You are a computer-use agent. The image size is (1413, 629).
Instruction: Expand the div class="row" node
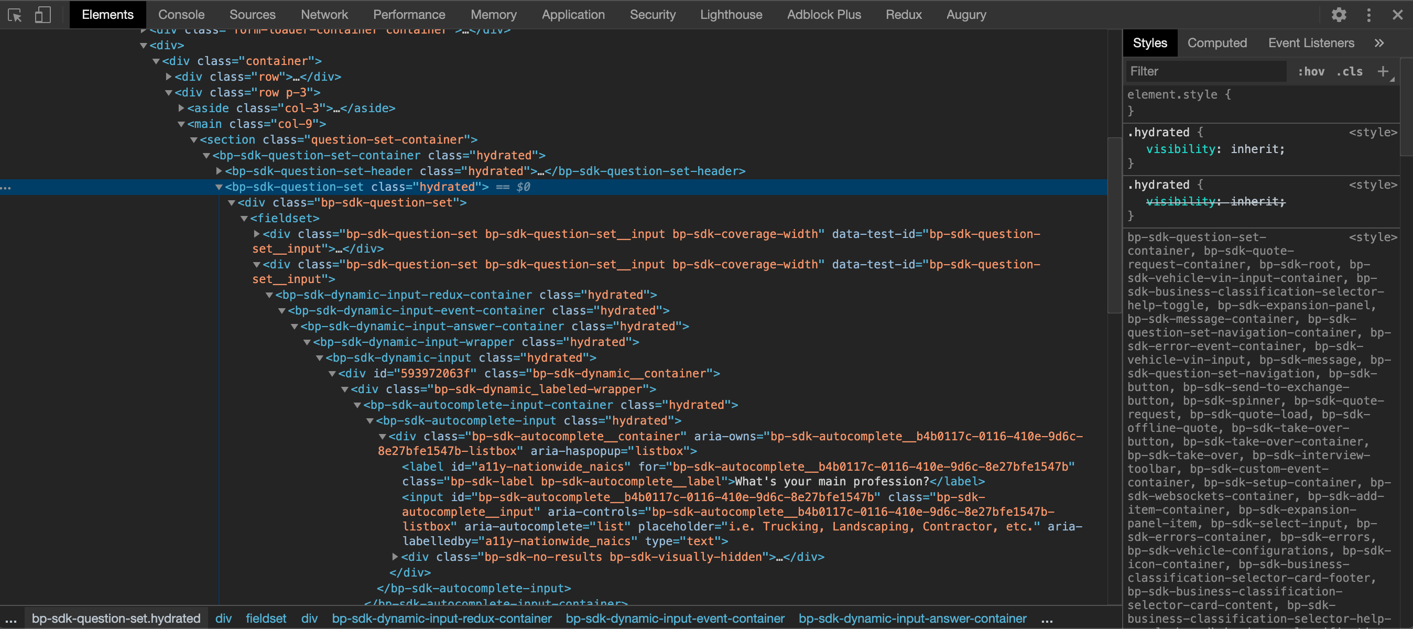[169, 77]
